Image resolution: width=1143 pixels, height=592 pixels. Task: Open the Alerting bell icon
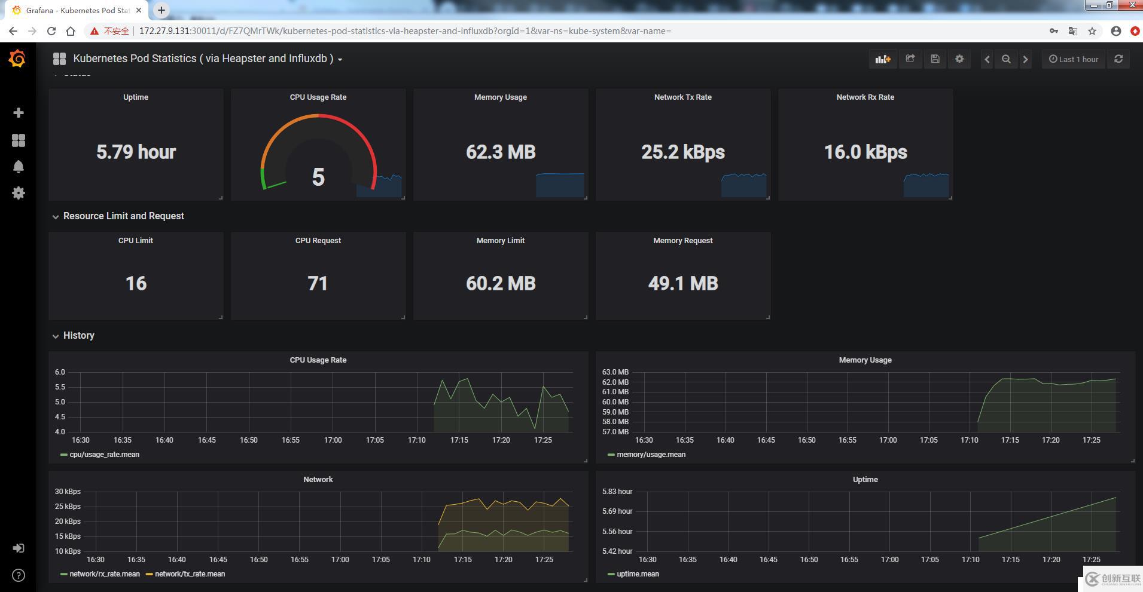[x=19, y=167]
